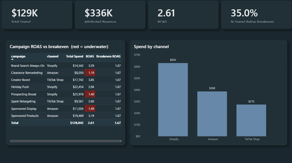Click the 35.0% Spend Below Breakeven value
Screen dimensions: 292x163
coord(244,13)
